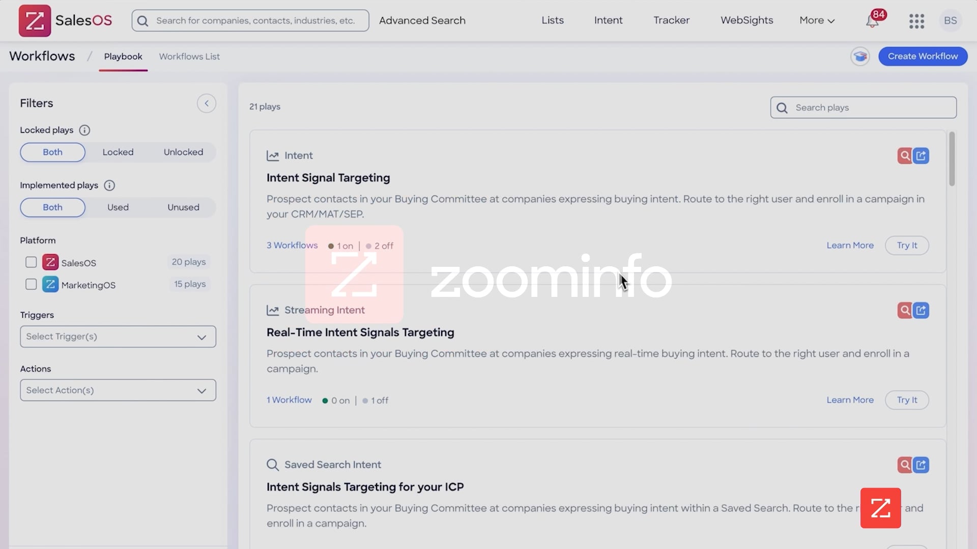977x549 pixels.
Task: Open the notifications bell with 84 alerts
Action: (x=874, y=20)
